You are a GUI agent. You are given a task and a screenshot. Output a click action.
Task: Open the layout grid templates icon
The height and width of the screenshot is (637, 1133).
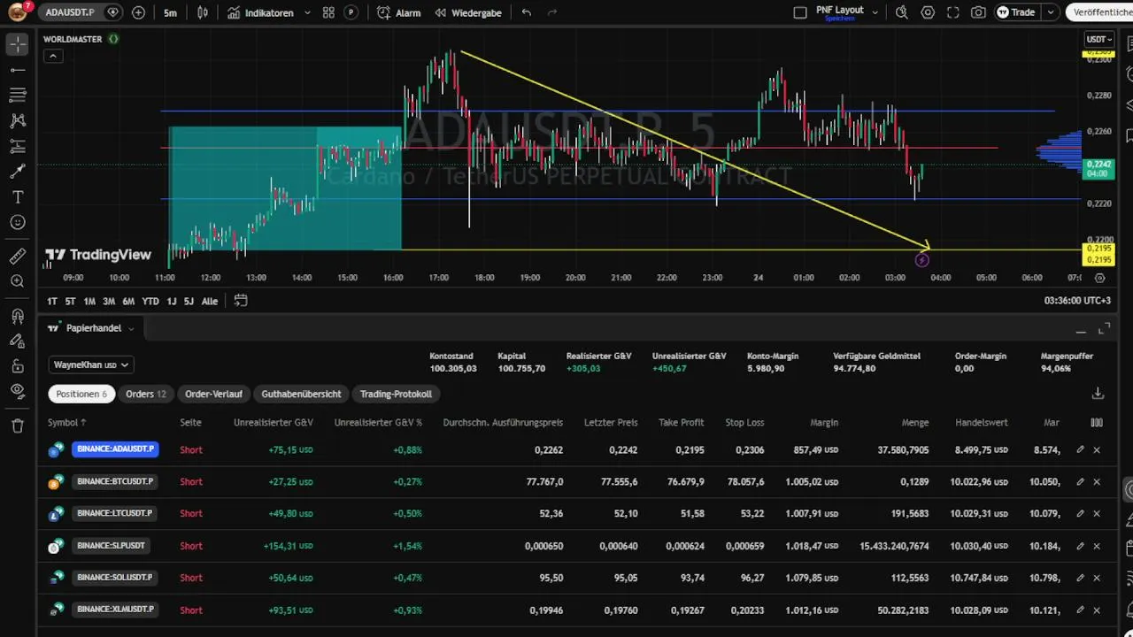pyautogui.click(x=328, y=12)
